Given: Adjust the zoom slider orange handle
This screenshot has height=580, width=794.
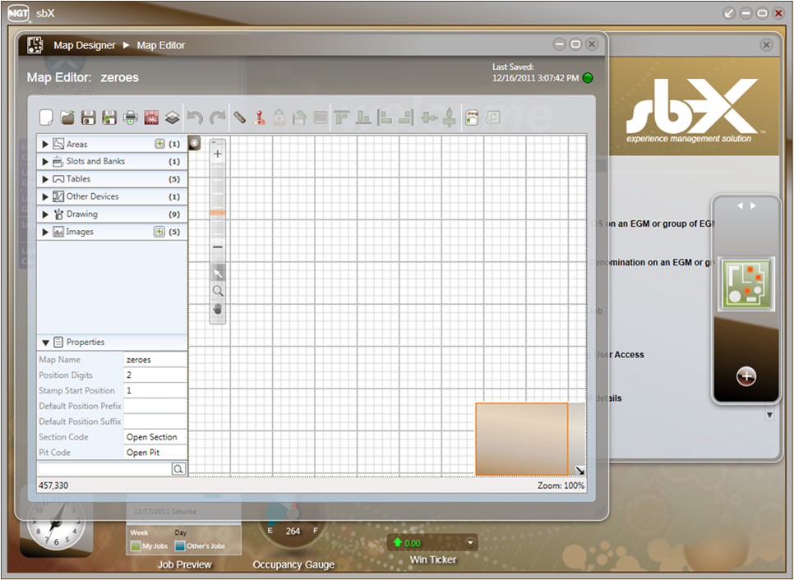Looking at the screenshot, I should [218, 213].
